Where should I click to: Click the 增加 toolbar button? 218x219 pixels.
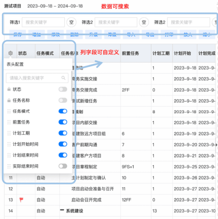(x=37, y=34)
